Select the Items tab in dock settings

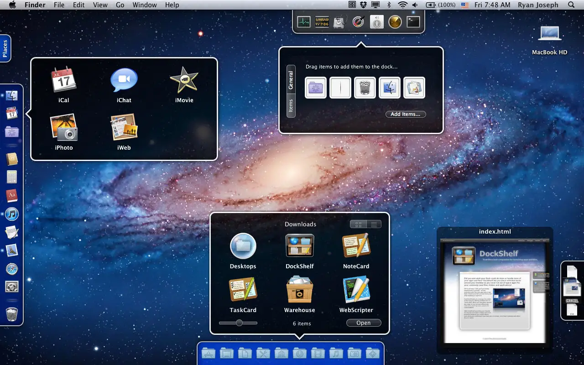[291, 107]
